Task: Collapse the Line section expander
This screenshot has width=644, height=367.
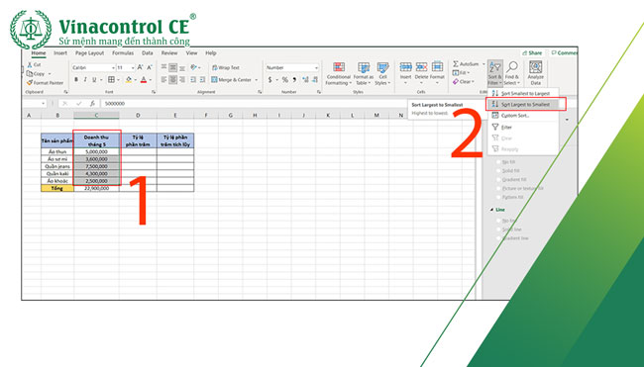Action: tap(491, 210)
